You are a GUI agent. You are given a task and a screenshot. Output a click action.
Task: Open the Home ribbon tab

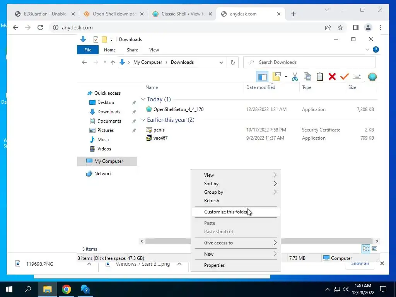(x=109, y=50)
